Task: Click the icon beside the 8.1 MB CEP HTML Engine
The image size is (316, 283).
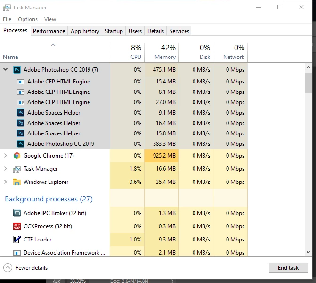Action: pyautogui.click(x=21, y=92)
